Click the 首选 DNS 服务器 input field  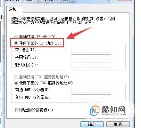click(91, 90)
